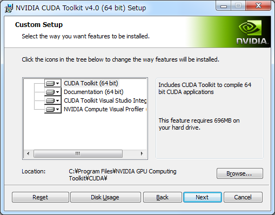Click the NVIDIA logo in the header
This screenshot has width=275, height=215.
pyautogui.click(x=252, y=32)
